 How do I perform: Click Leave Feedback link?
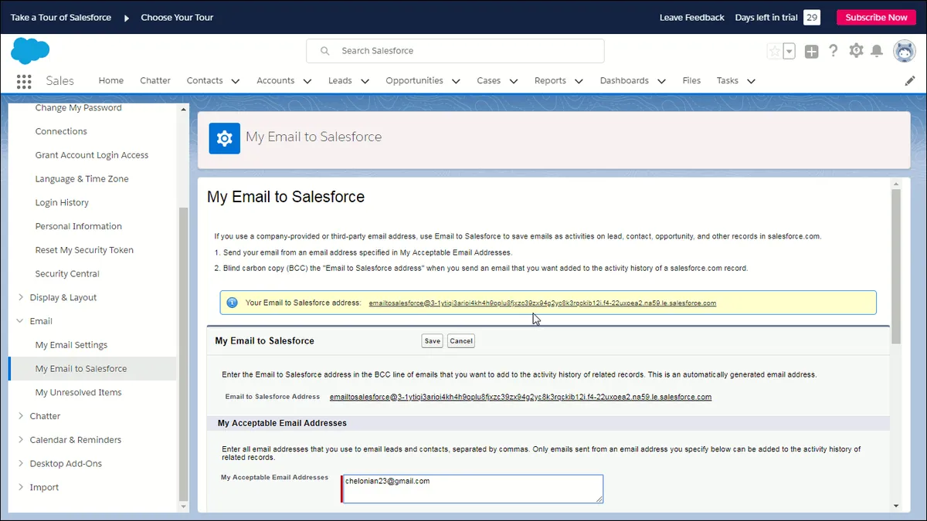[692, 18]
